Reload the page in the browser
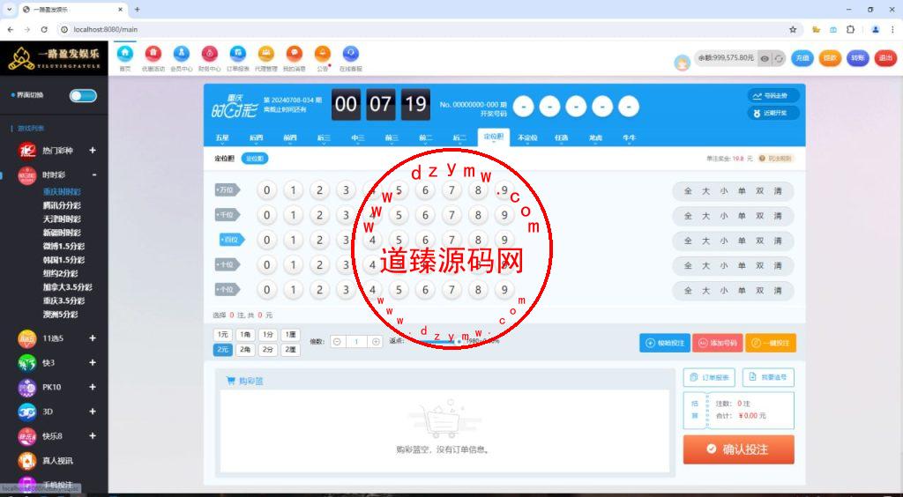 point(44,29)
